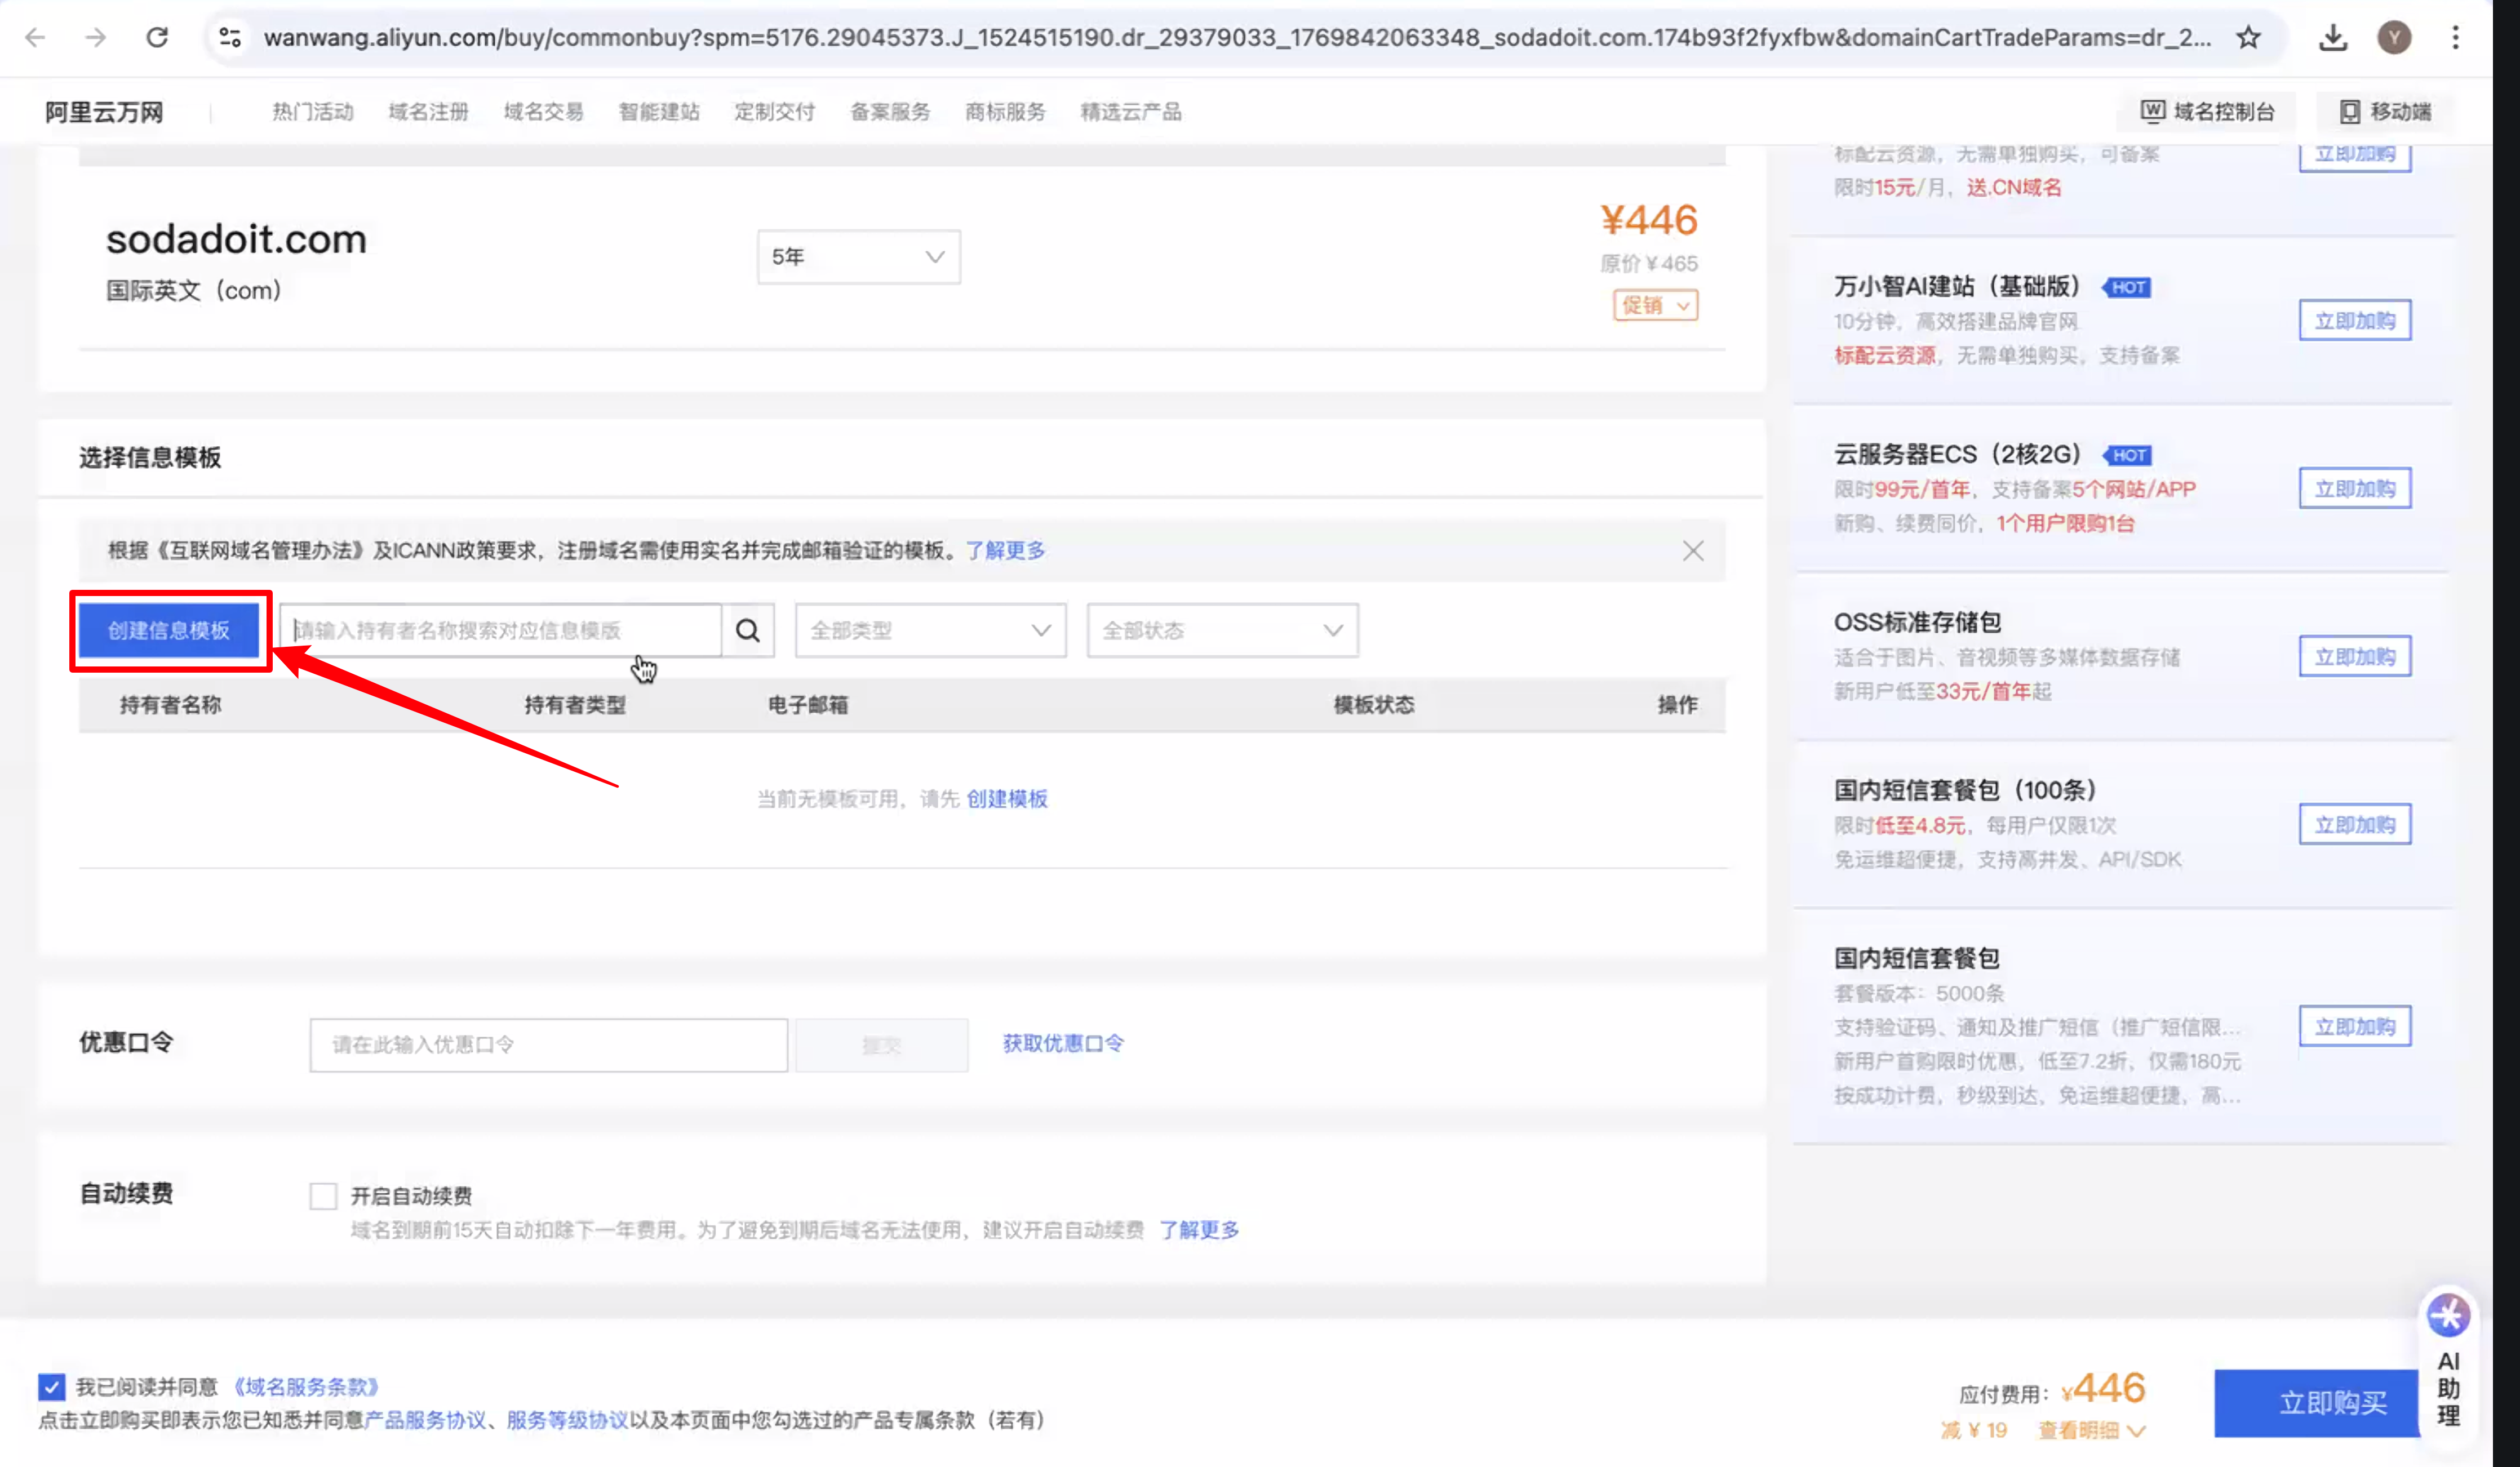Viewport: 2520px width, 1467px height.
Task: View site information icon in address bar
Action: coord(230,38)
